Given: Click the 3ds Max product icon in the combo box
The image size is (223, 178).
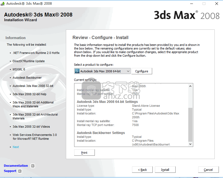Looking at the screenshot, I should [x=77, y=71].
